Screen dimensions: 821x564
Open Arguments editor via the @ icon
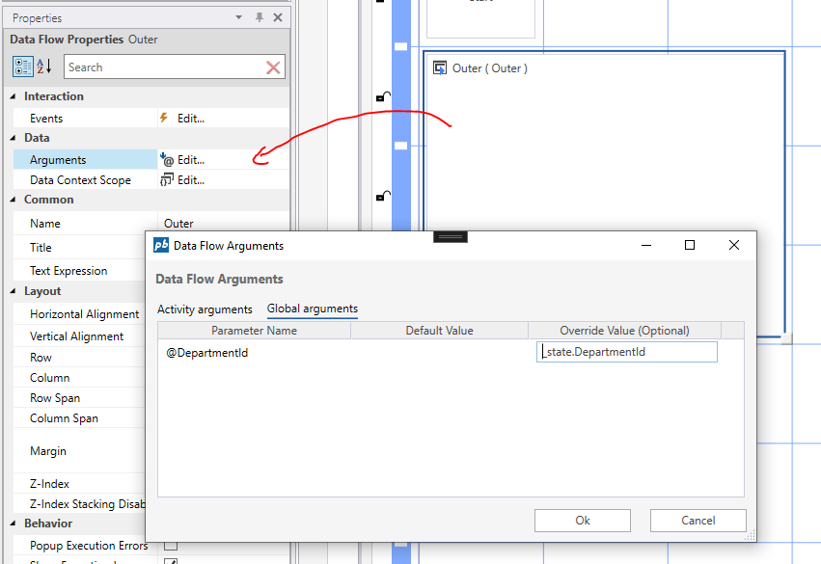coord(167,160)
